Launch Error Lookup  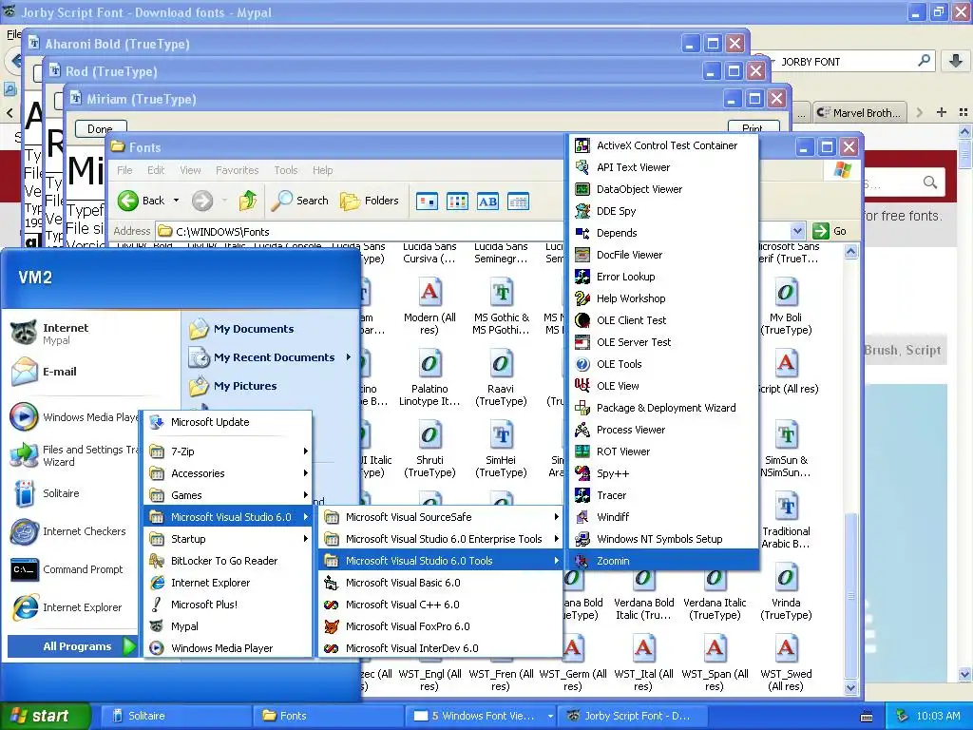pyautogui.click(x=663, y=277)
